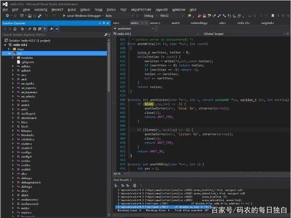This screenshot has height=218, width=291.
Task: Open the Global Scope dropdown
Action: (244, 34)
